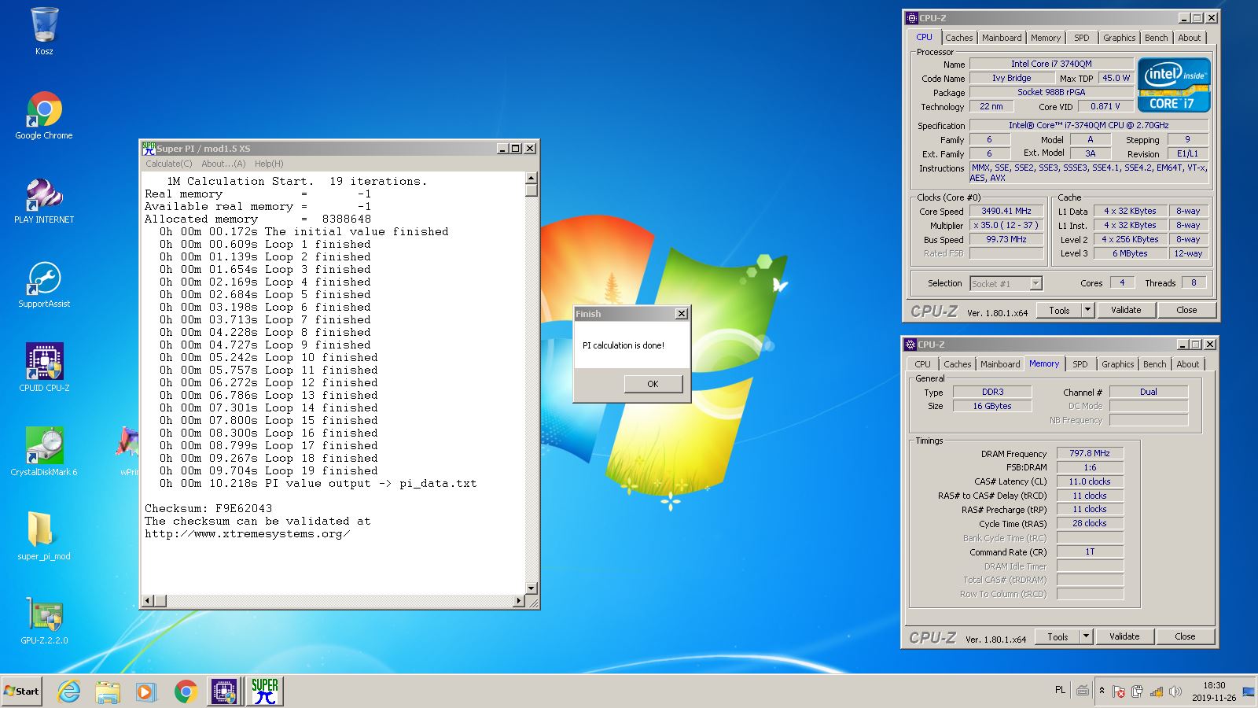Click Tools button in lower CPU-Z window

[x=1058, y=637]
